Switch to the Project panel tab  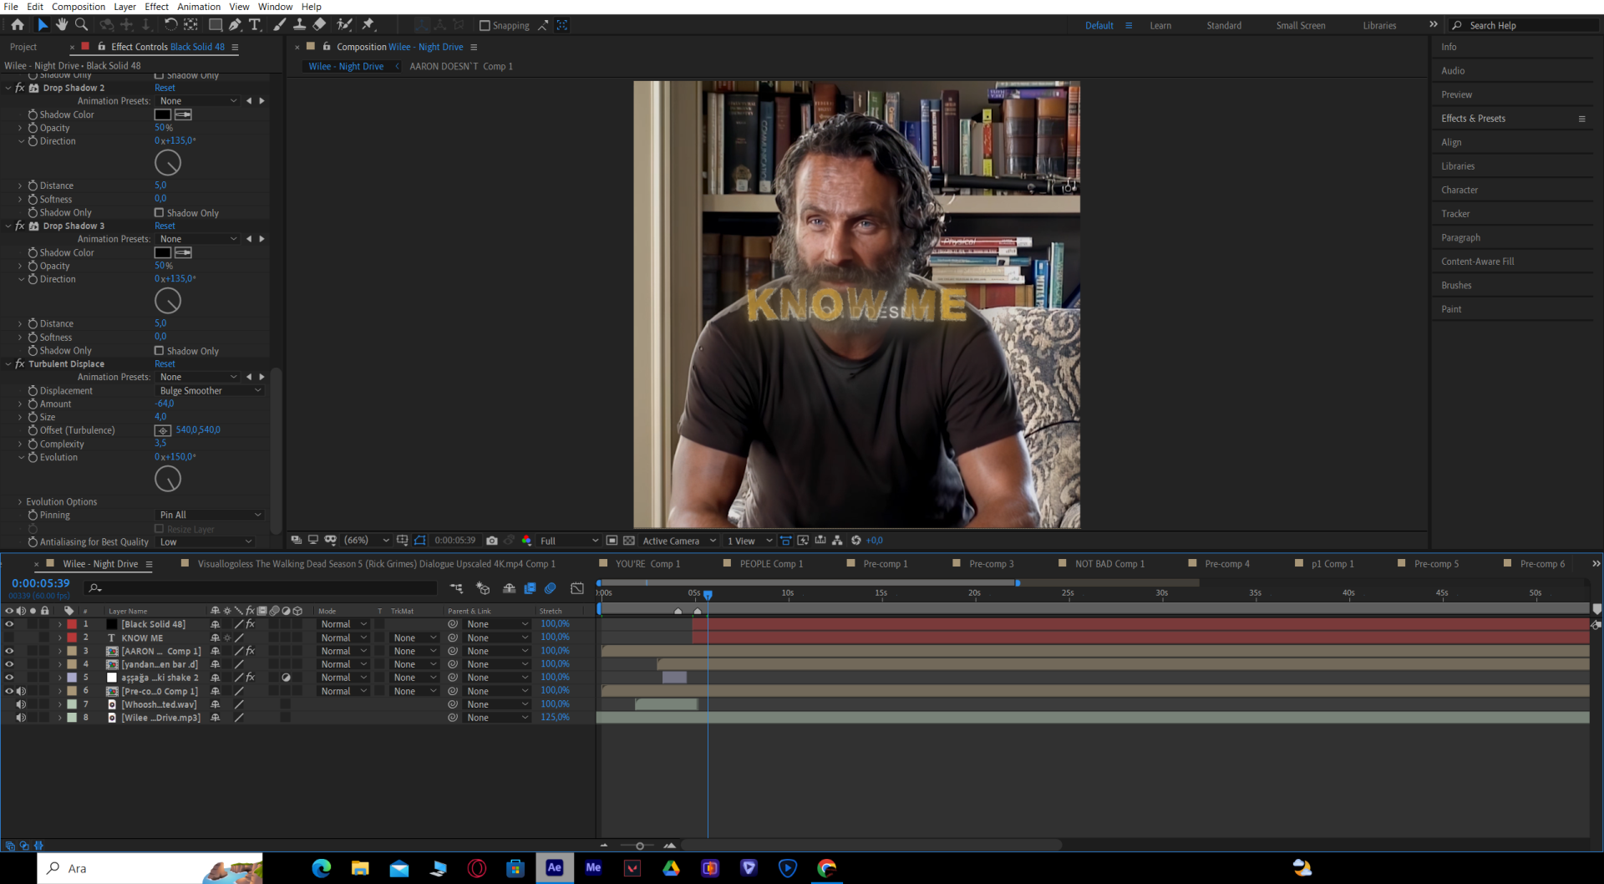[x=23, y=47]
